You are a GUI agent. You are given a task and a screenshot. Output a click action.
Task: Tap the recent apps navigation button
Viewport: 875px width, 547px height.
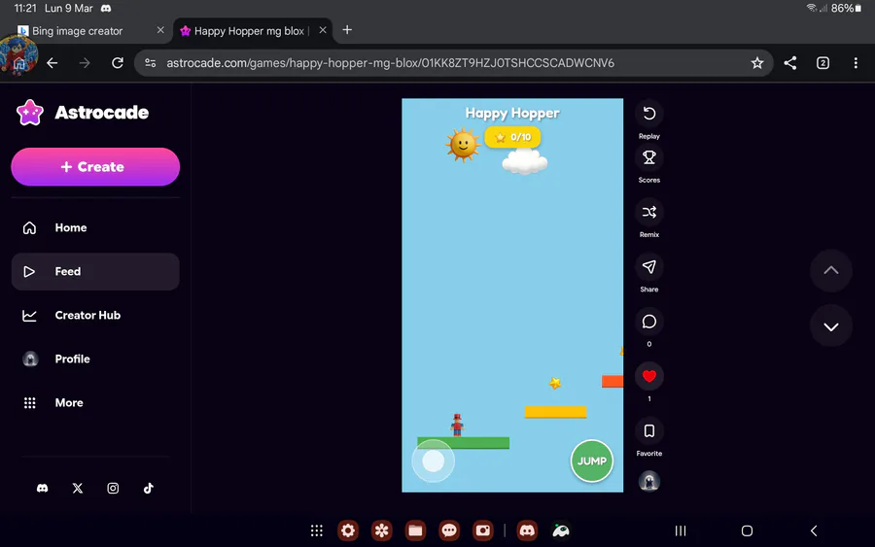[x=681, y=530]
